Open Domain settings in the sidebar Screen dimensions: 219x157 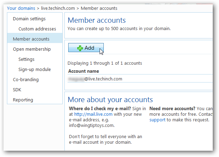(29, 19)
